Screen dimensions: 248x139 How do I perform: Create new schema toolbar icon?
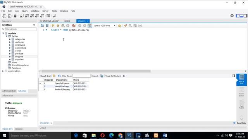click(x=22, y=16)
